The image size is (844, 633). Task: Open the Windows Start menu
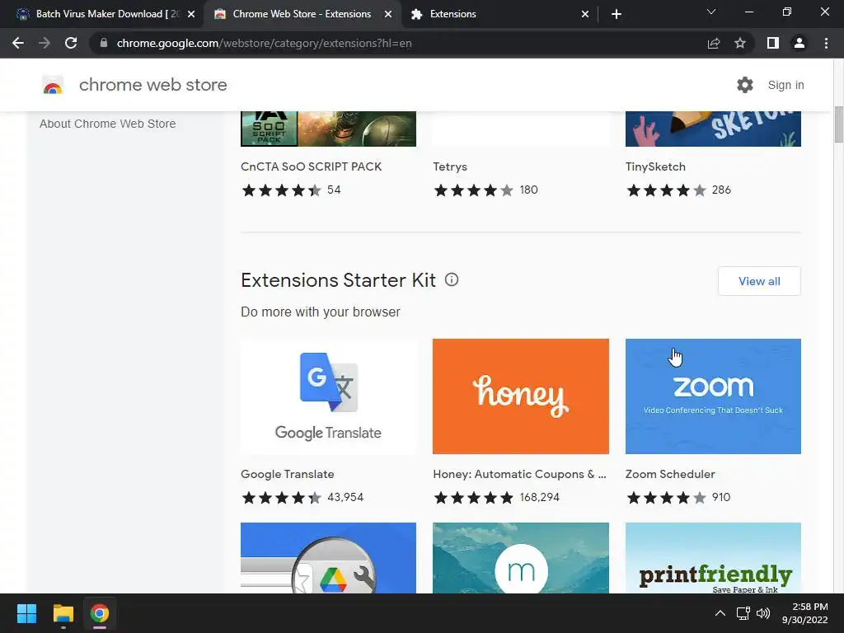point(26,613)
